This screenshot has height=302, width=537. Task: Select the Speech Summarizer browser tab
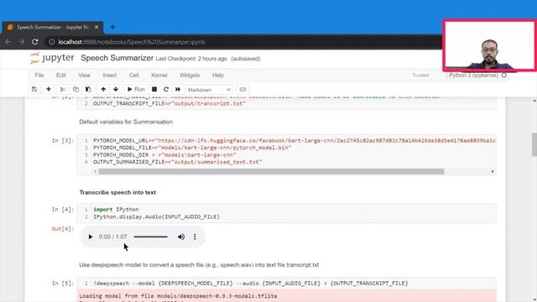click(52, 27)
